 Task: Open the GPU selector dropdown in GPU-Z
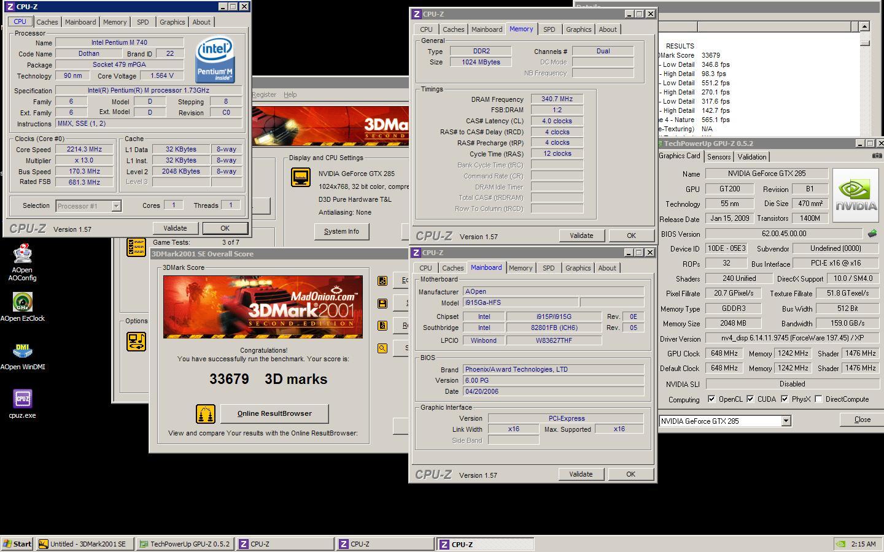pos(786,421)
